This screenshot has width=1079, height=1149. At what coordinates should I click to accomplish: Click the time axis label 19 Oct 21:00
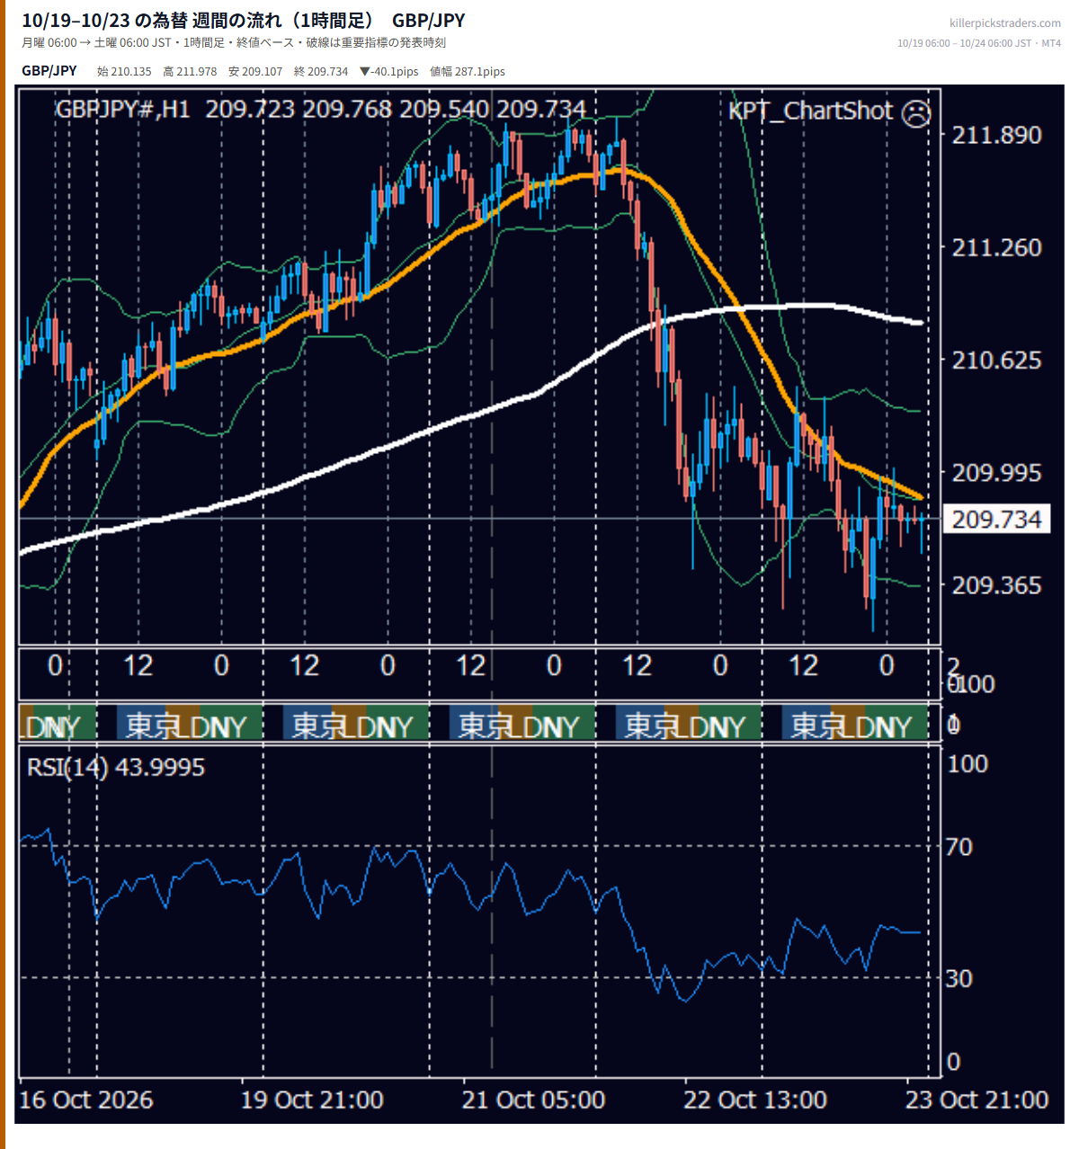312,1100
